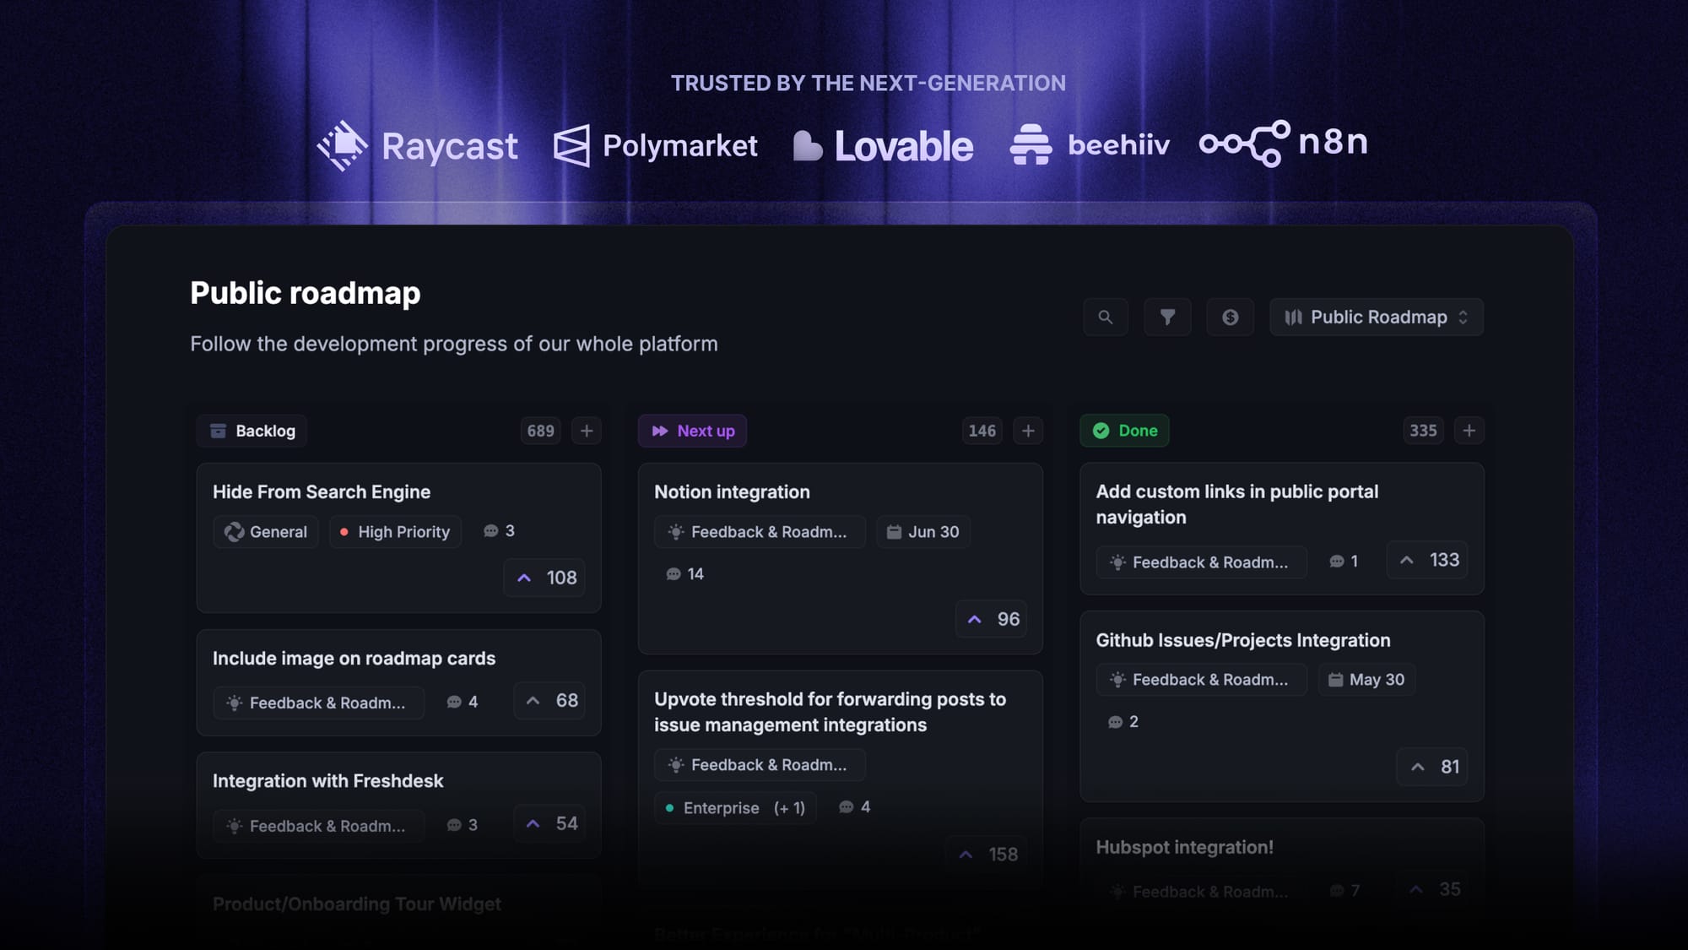1688x950 pixels.
Task: Toggle the upvote on Github Issues/Projects Integration
Action: tap(1431, 767)
